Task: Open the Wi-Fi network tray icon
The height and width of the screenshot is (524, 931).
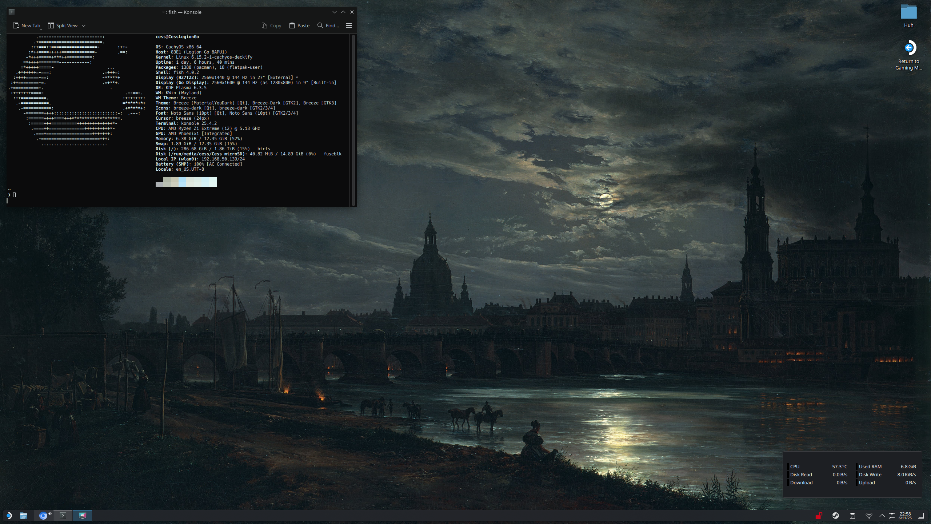Action: pyautogui.click(x=869, y=516)
